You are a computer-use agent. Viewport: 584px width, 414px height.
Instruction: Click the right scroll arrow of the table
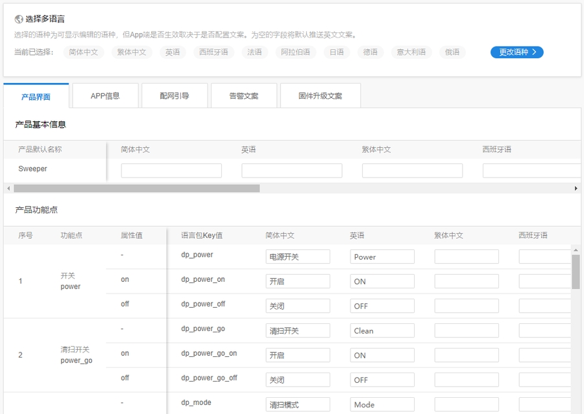(x=576, y=189)
